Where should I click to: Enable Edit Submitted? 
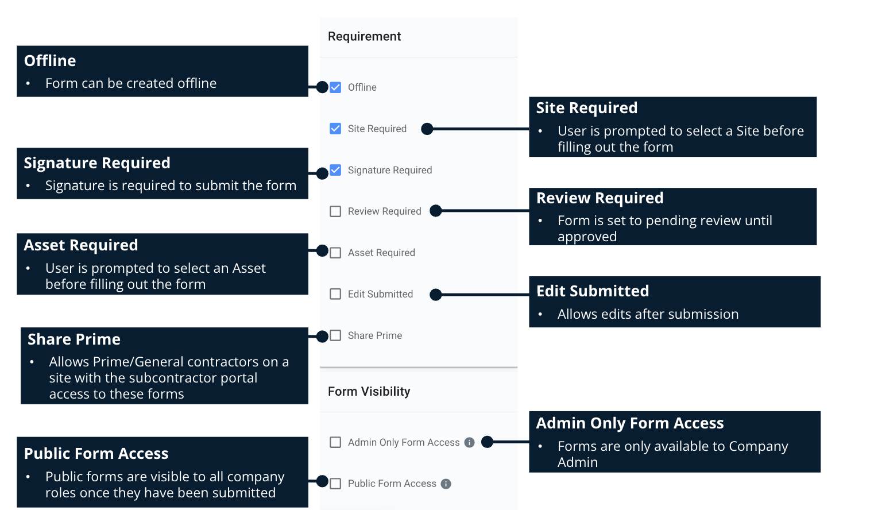pos(335,294)
